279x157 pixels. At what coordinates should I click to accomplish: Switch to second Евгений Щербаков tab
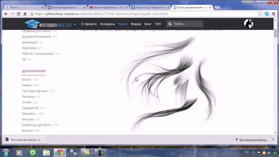(x=67, y=7)
